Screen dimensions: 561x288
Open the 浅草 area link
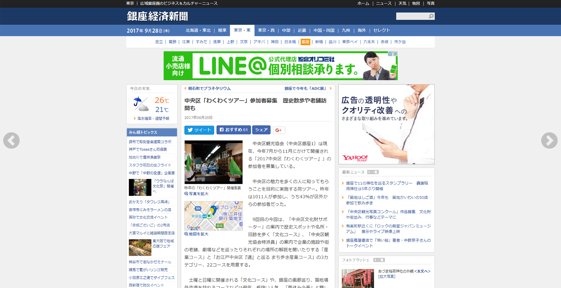(x=217, y=42)
